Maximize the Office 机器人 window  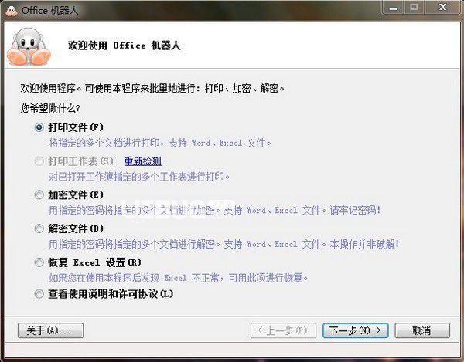tap(414, 8)
